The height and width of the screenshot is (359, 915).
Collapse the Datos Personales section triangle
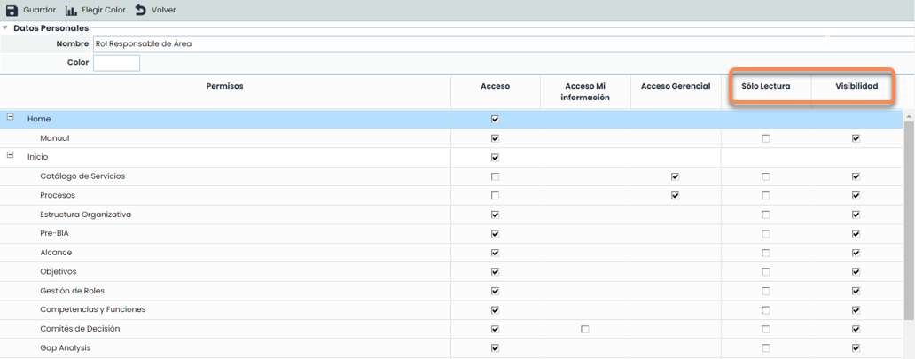tap(5, 28)
